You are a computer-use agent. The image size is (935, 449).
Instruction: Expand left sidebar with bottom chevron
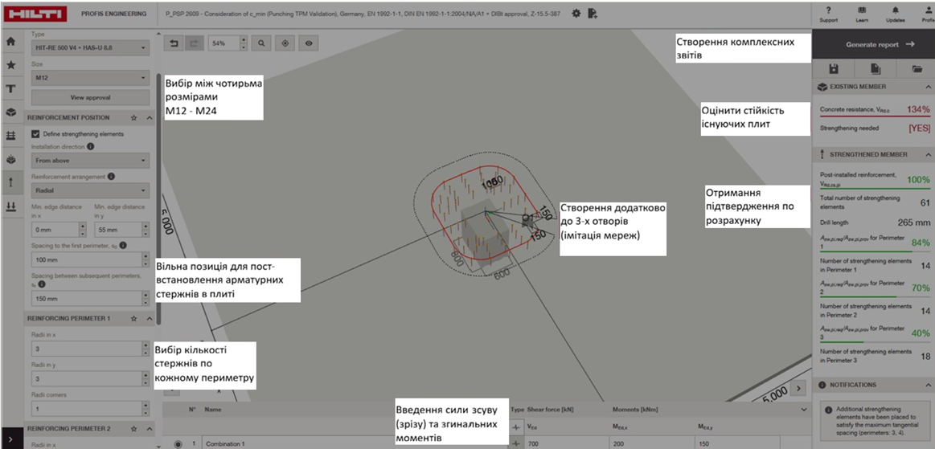point(10,439)
